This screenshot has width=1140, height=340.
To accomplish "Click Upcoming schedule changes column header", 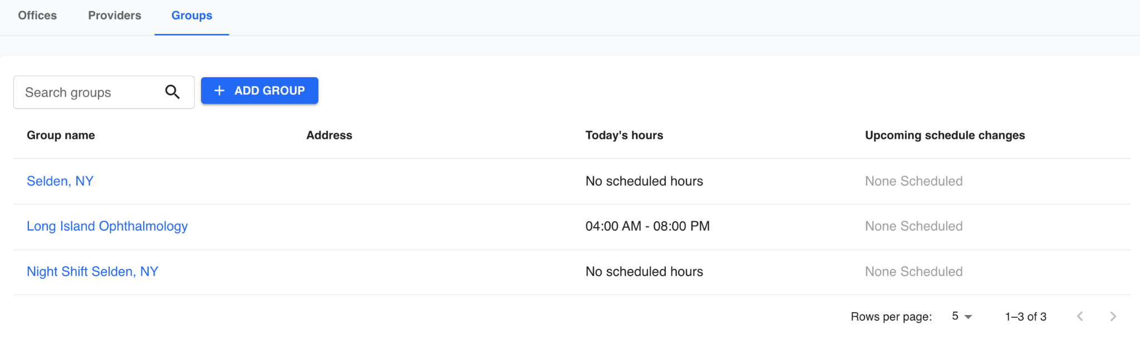I will (945, 136).
